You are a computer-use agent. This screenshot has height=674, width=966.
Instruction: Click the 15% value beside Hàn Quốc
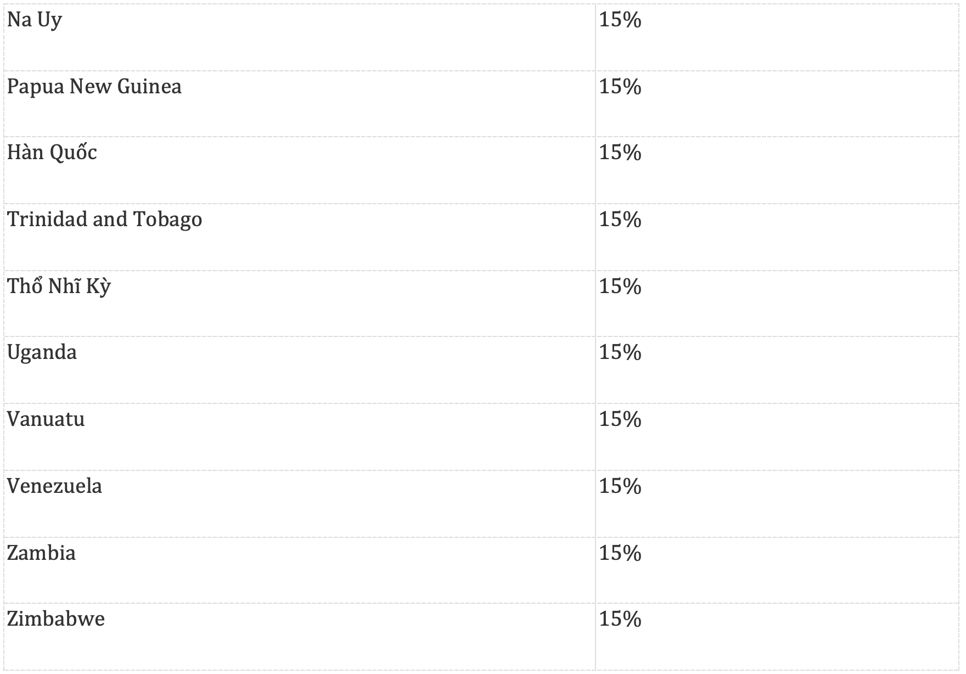(620, 153)
